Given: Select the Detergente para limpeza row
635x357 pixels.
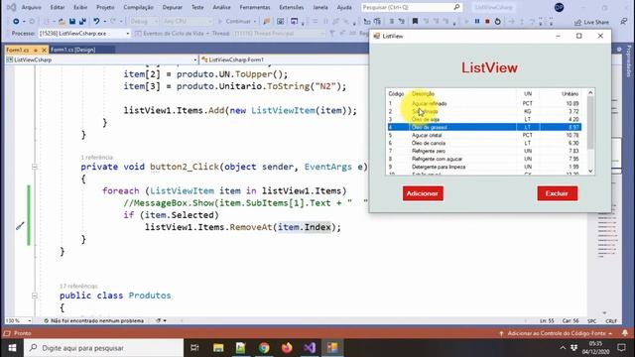Looking at the screenshot, I should click(x=484, y=167).
